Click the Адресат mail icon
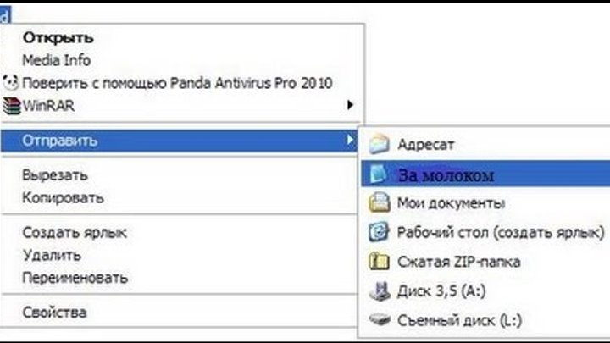Screen dimensions: 610x343 380,145
